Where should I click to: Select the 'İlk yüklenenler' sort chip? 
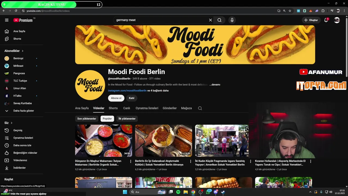tap(127, 119)
